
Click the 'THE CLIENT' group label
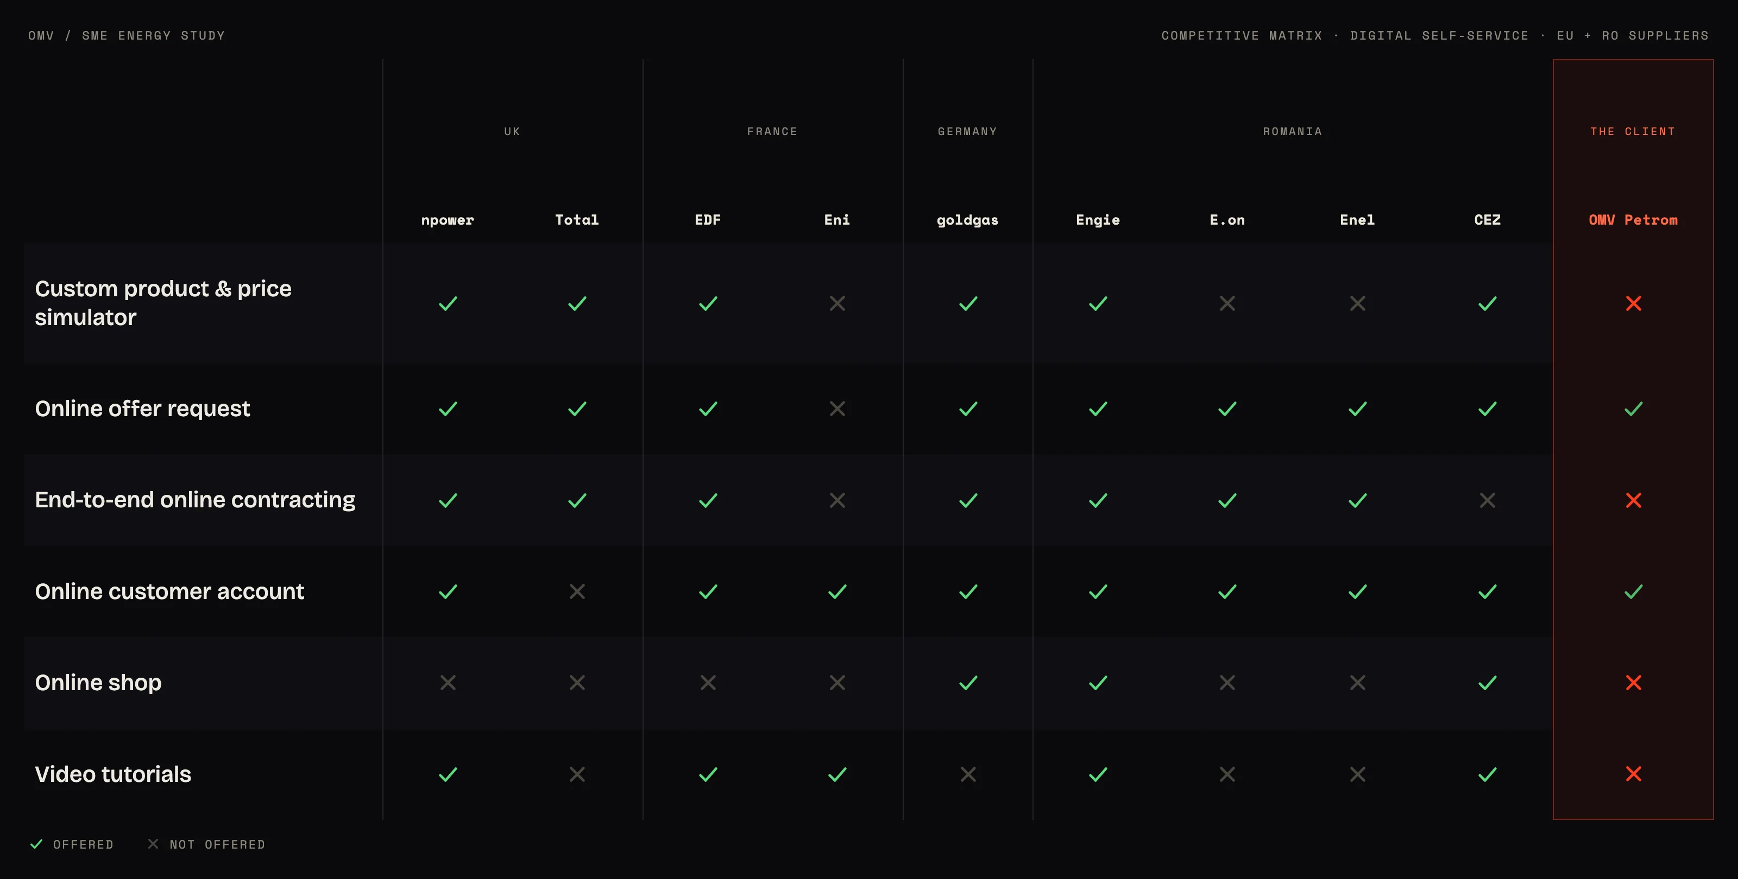click(1633, 131)
